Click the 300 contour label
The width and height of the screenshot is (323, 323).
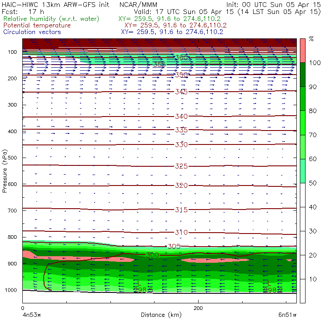pos(152,255)
